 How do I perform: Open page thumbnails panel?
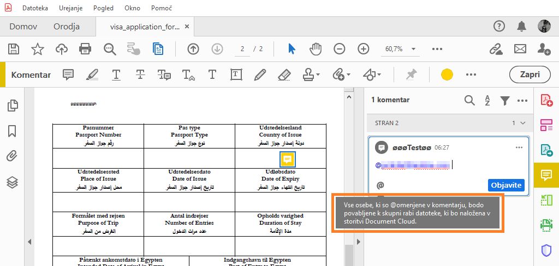12,105
